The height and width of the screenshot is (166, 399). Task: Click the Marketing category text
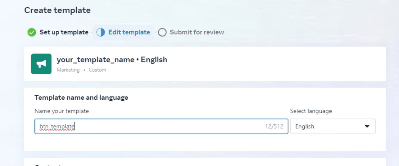tap(68, 70)
